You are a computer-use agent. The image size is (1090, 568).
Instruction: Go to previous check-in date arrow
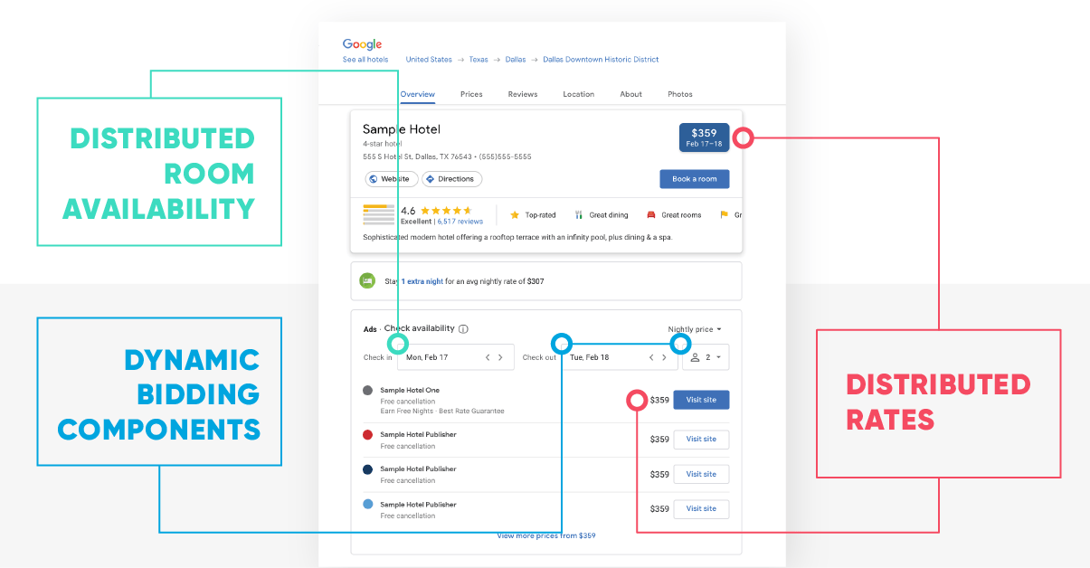point(488,357)
